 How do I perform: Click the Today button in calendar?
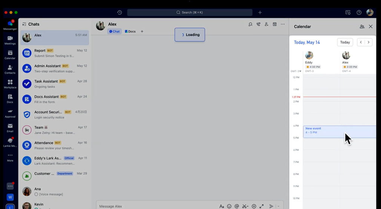coord(345,42)
